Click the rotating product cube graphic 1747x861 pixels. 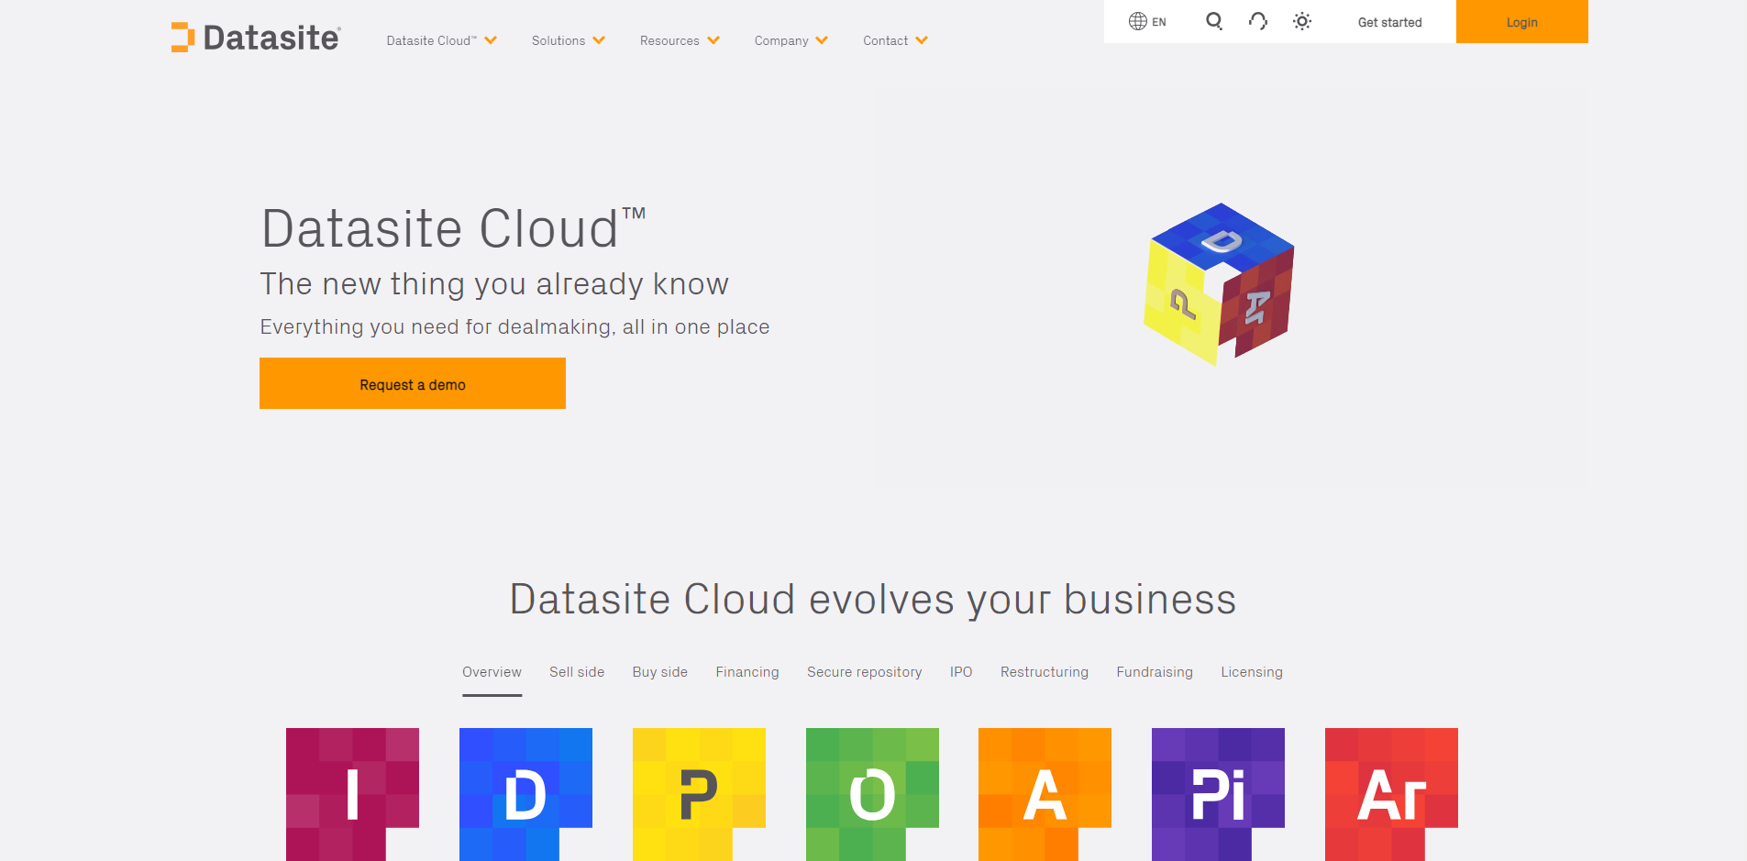(1219, 283)
